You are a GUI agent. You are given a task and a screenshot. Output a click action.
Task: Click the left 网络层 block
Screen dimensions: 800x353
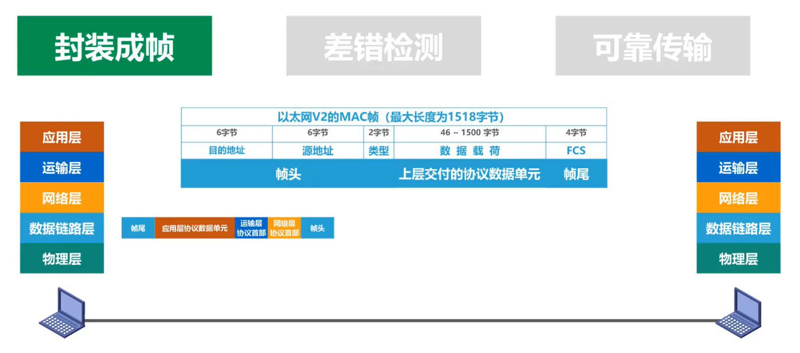coord(62,198)
